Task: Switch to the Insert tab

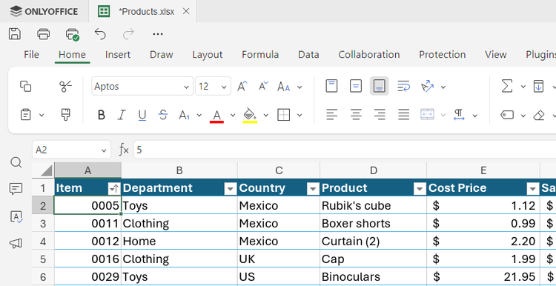Action: [x=118, y=55]
